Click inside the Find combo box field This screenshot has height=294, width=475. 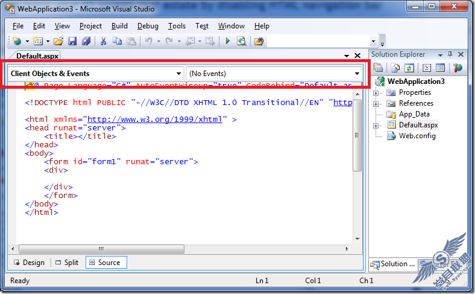coord(318,41)
